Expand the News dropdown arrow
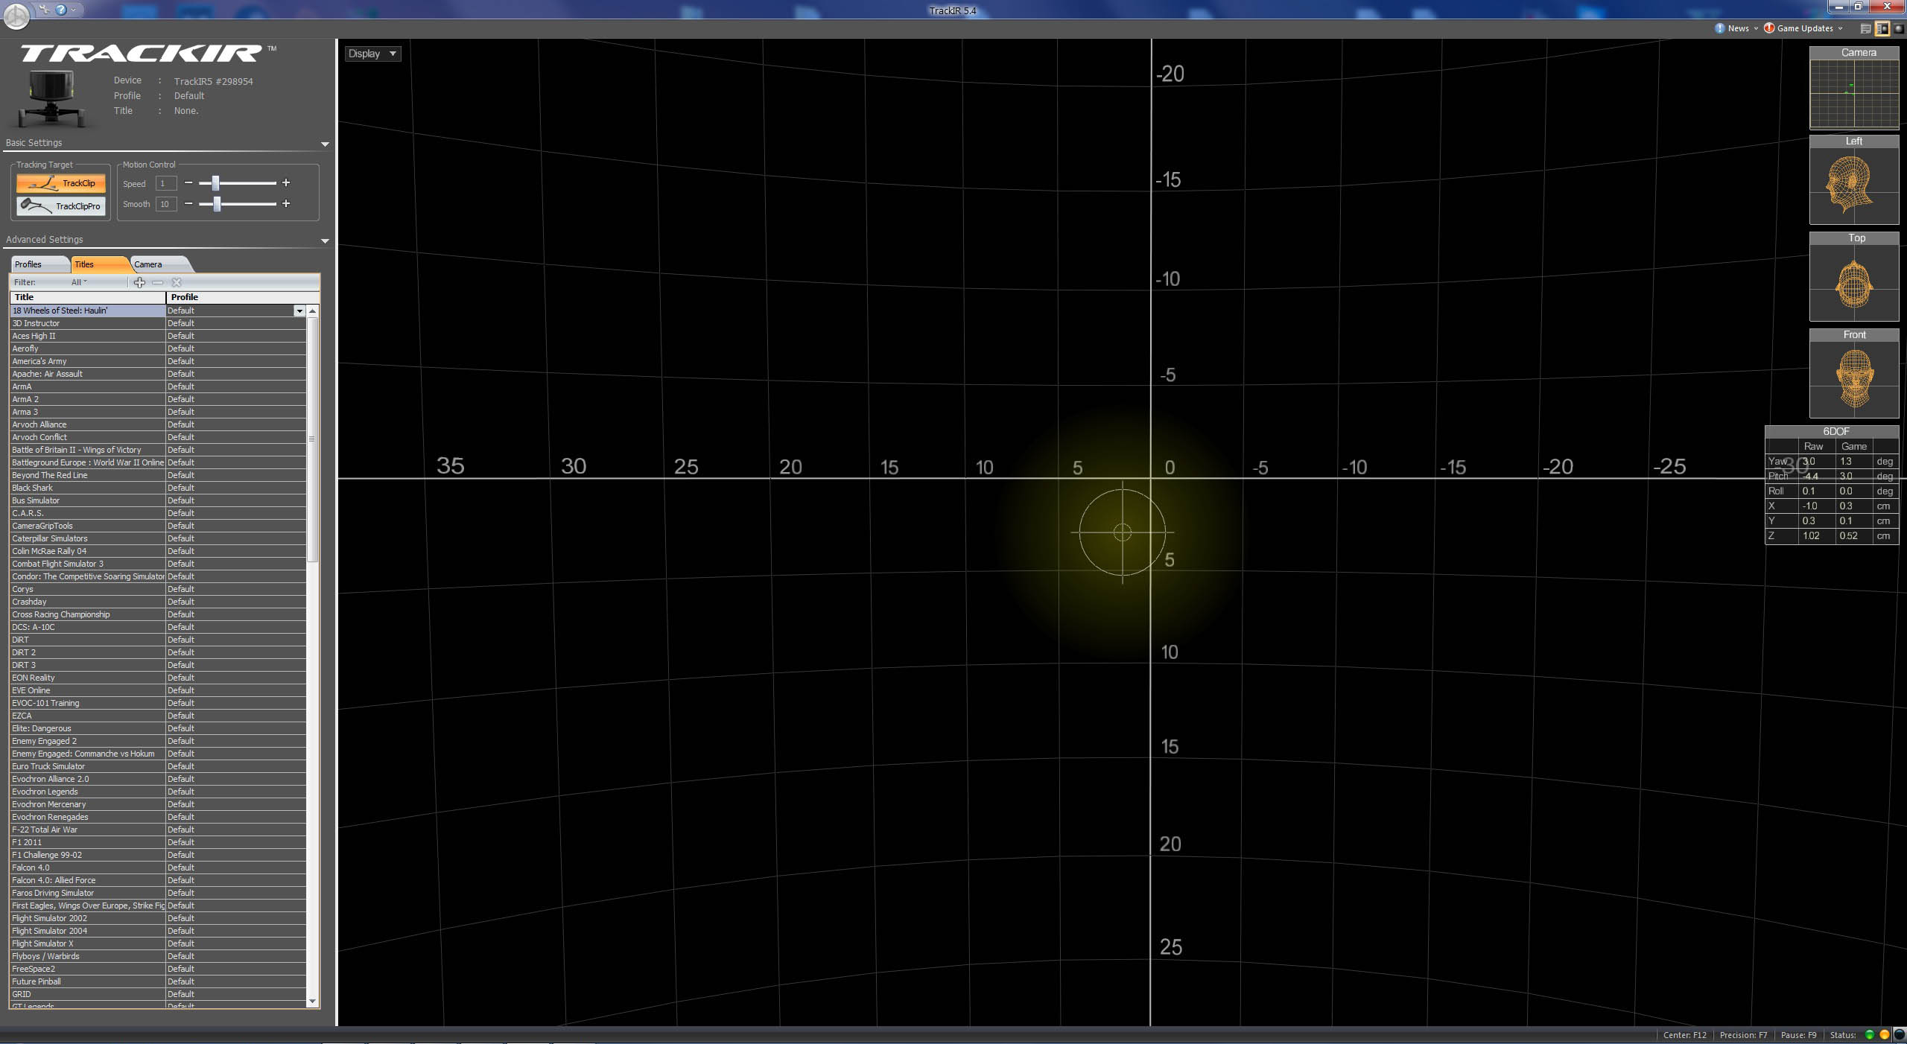This screenshot has width=1907, height=1044. pyautogui.click(x=1756, y=28)
